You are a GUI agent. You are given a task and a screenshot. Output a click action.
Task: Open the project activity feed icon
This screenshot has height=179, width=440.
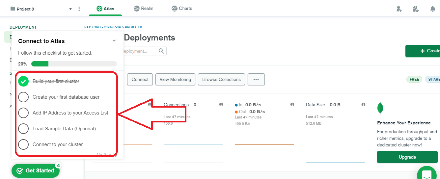point(416,9)
